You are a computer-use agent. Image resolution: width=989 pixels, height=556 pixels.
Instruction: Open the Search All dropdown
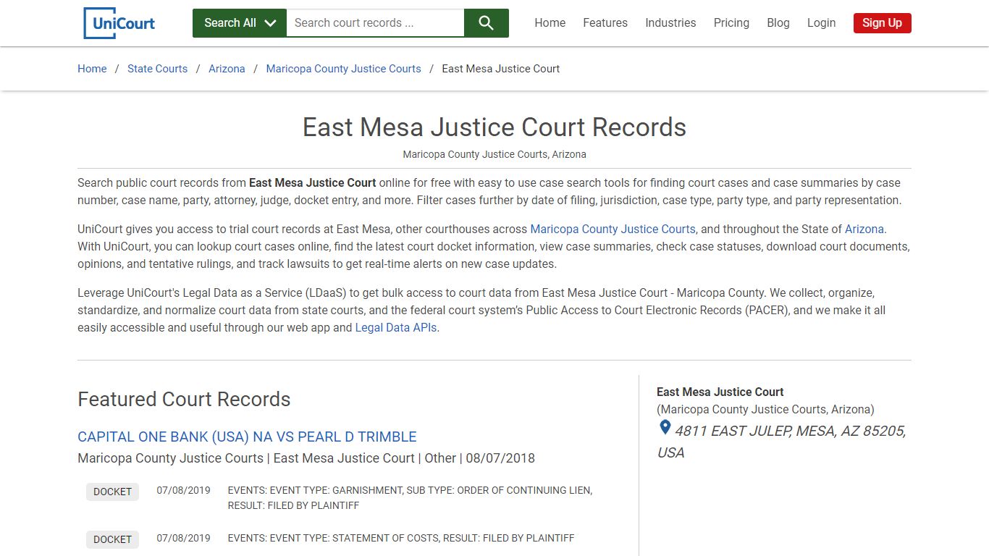240,23
